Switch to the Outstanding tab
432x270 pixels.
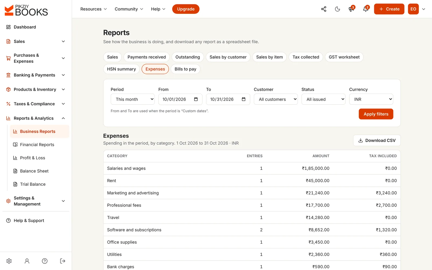coord(188,57)
